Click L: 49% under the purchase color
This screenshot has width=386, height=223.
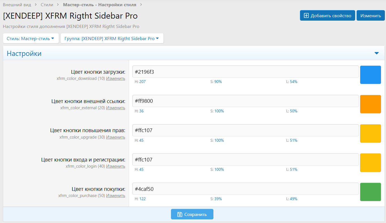click(x=293, y=198)
